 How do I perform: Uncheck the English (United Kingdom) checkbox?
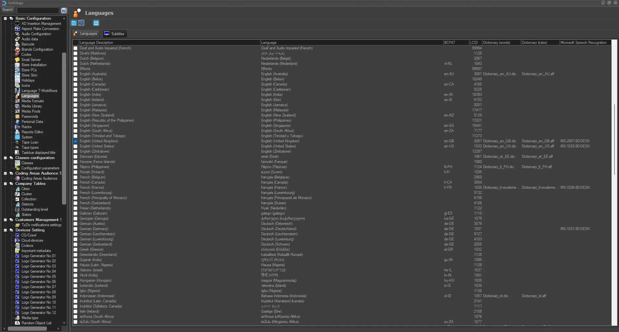[76, 141]
